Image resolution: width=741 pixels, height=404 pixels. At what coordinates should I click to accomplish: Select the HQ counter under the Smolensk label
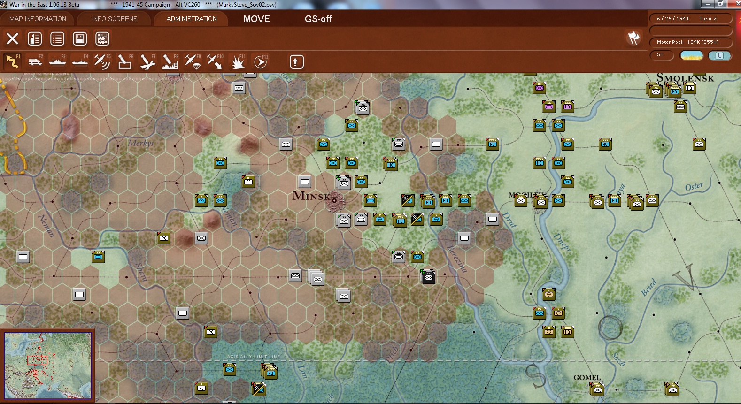(689, 88)
